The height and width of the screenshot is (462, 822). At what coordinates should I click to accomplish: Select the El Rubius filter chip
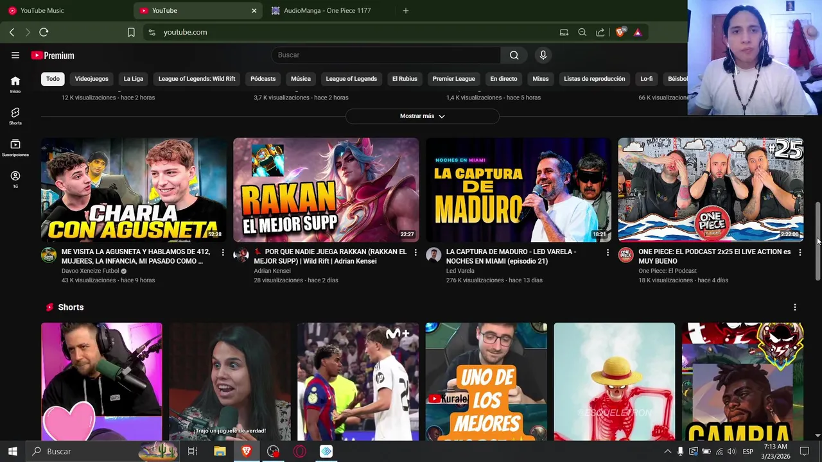(405, 79)
